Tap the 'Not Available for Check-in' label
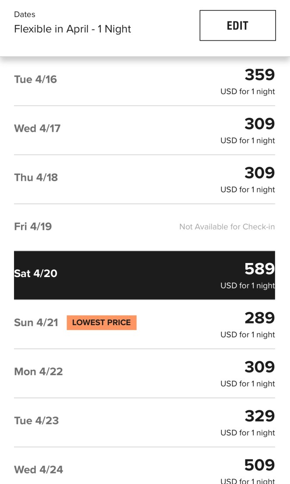290x484 pixels. (x=227, y=227)
